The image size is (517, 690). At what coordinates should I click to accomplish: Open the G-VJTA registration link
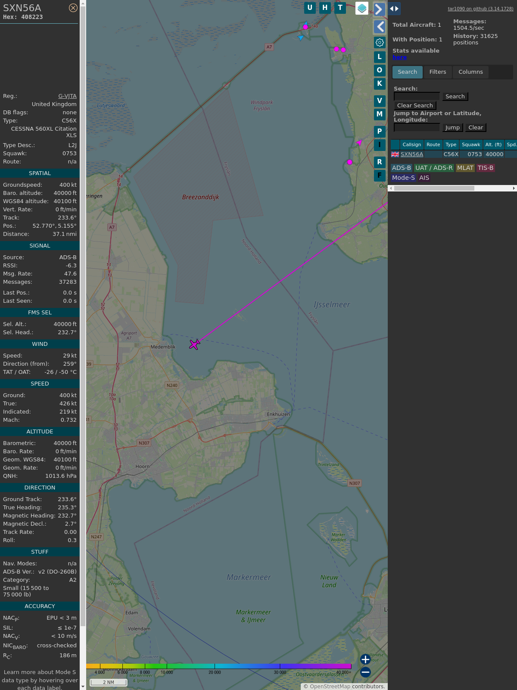pyautogui.click(x=68, y=96)
